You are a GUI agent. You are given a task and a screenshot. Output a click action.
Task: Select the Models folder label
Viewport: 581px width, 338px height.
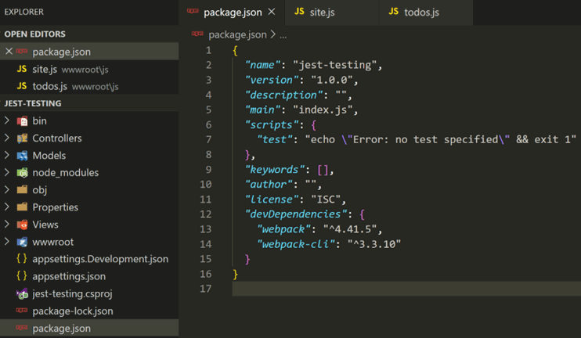tap(49, 156)
